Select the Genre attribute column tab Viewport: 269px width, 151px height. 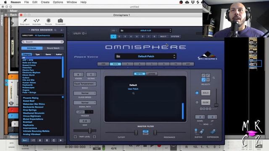(x=48, y=55)
